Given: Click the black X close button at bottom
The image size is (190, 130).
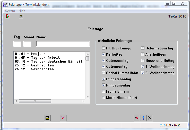Looking at the screenshot, I should click(x=150, y=118).
